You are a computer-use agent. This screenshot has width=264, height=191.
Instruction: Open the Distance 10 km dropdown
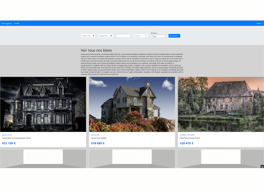158,36
